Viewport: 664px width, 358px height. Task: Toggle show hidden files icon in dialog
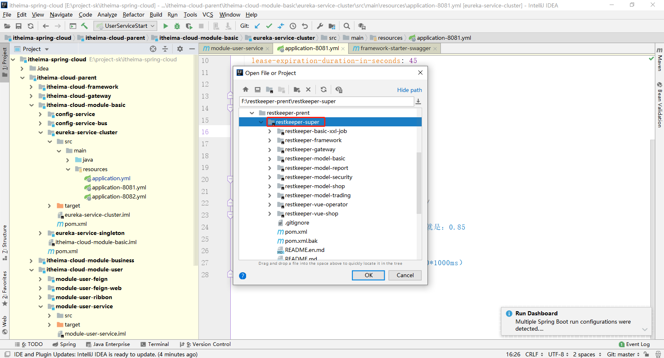tap(339, 89)
